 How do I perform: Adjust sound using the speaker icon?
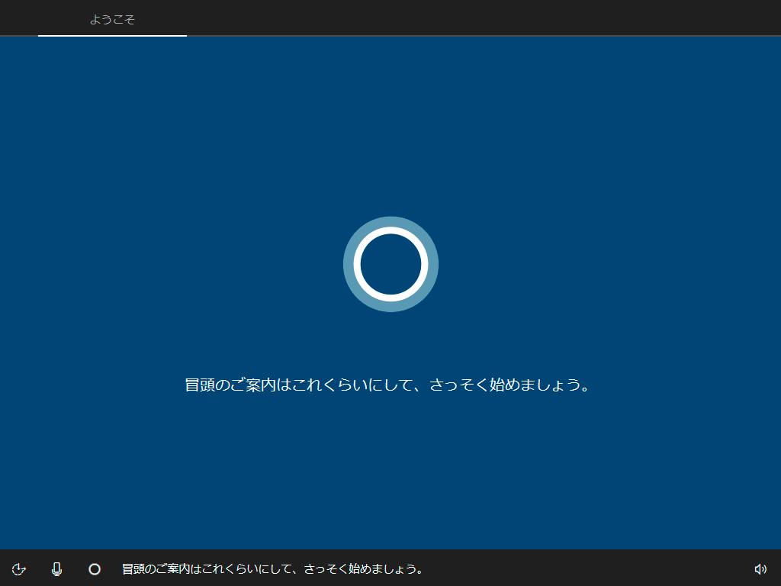[760, 569]
